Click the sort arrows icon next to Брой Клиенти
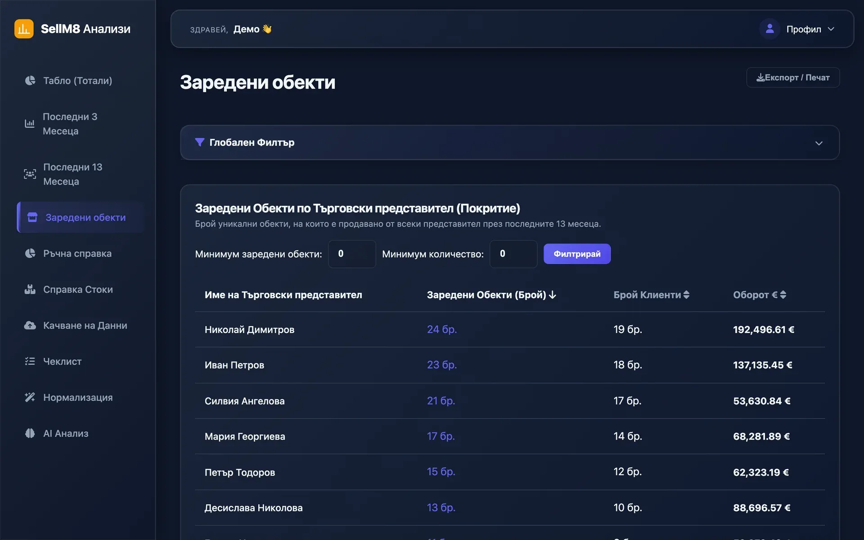The height and width of the screenshot is (540, 864). (x=686, y=295)
